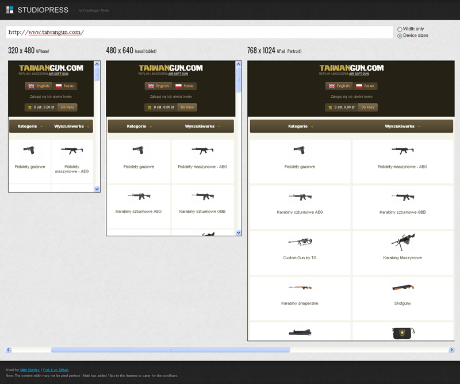This screenshot has height=384, width=460.
Task: Click Karabiny snajperskie rifle image
Action: pos(300,287)
